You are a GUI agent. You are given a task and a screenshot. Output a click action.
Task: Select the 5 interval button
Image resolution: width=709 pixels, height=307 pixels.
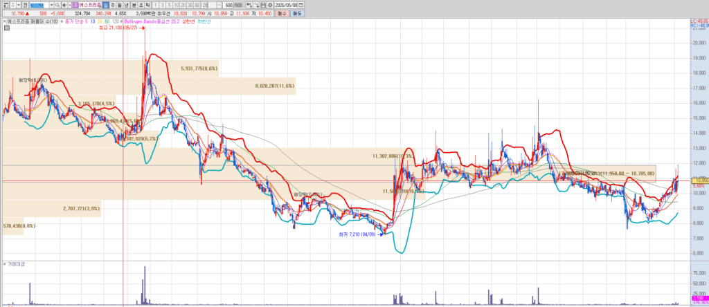(169, 5)
